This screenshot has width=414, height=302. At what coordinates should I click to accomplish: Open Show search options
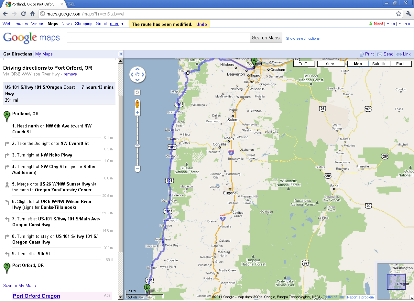(x=303, y=38)
